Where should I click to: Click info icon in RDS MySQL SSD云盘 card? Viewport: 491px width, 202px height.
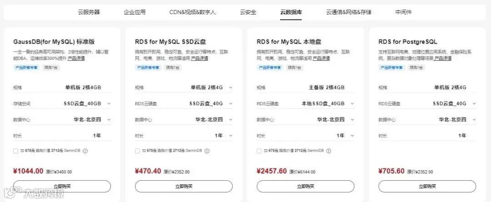tap(207, 151)
